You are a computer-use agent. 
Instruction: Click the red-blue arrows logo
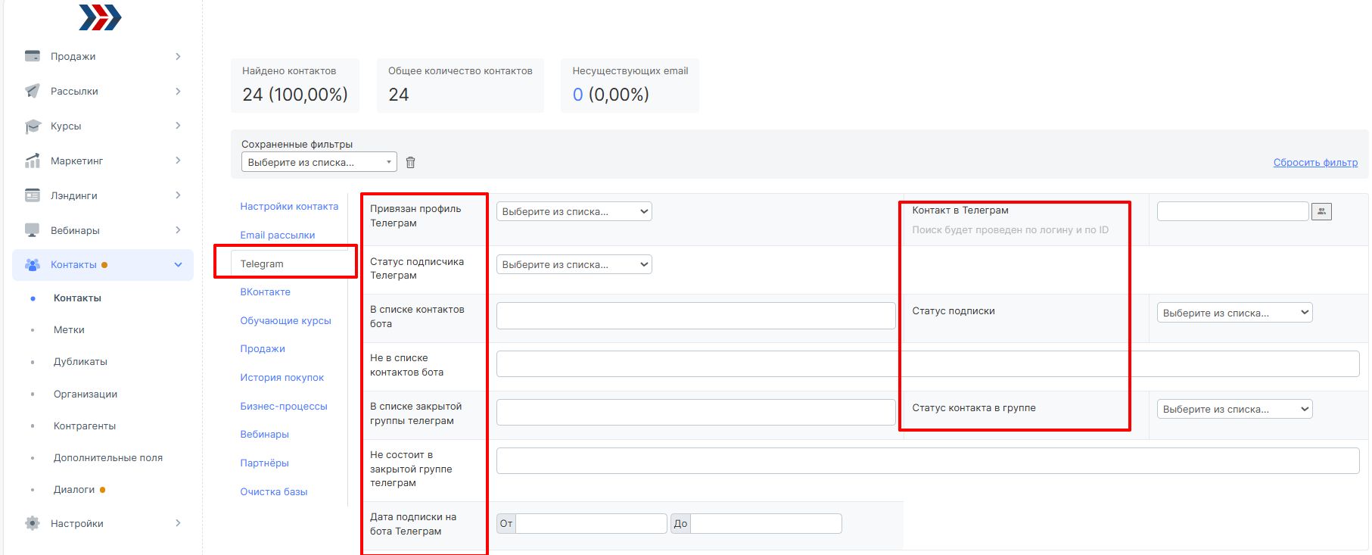[100, 17]
